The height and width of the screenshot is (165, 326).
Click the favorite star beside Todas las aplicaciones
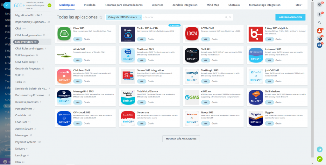click(101, 17)
